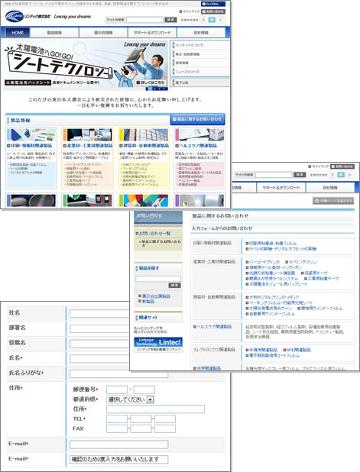Focus the E-mail confirmation field with placeholder text
360x472 pixels.
pos(118,459)
